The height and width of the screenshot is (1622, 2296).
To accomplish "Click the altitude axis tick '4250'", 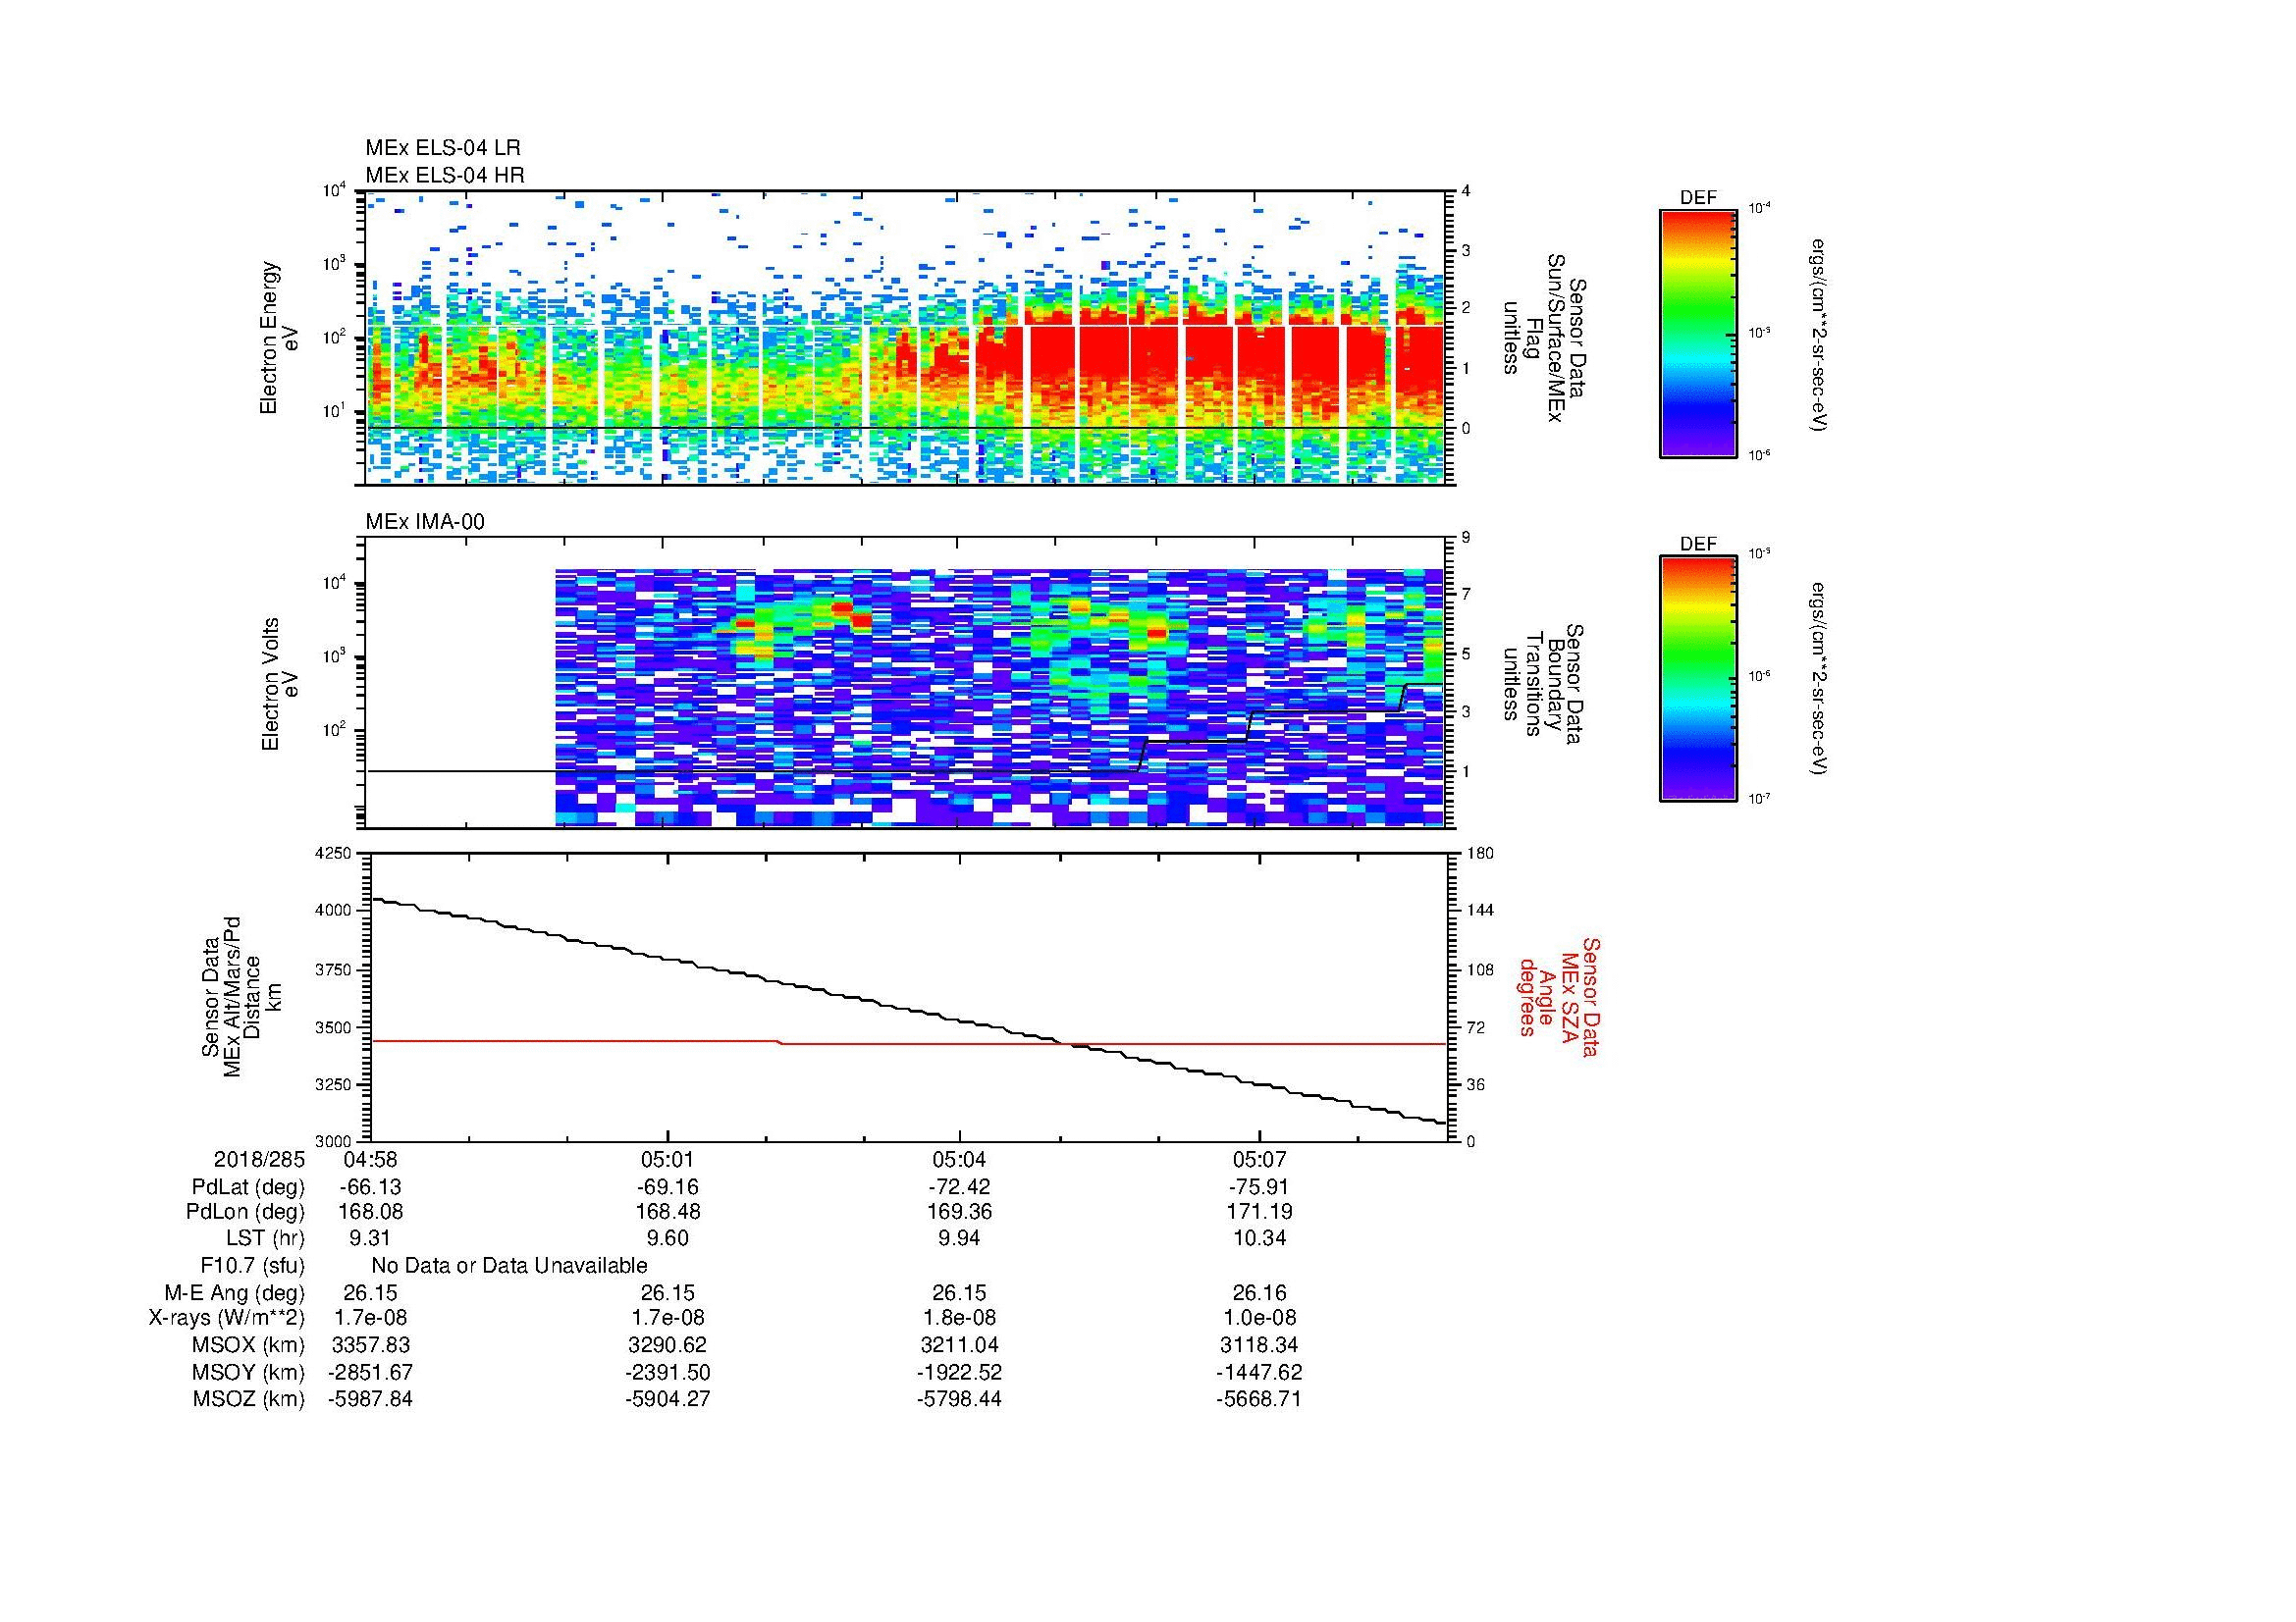I will click(335, 853).
